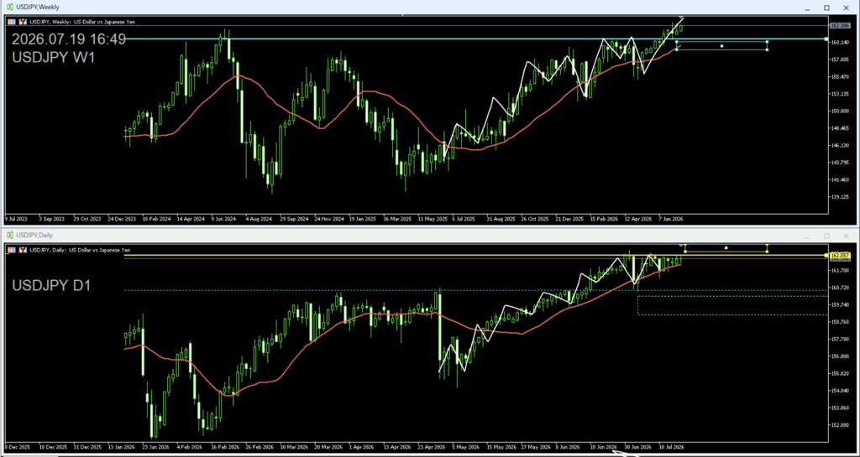Click the candlestick icon in USDJPY,Weekly title bar
The width and height of the screenshot is (860, 457).
[8, 7]
